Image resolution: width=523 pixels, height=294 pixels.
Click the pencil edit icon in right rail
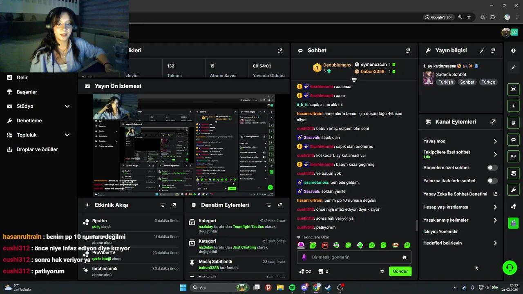click(513, 67)
